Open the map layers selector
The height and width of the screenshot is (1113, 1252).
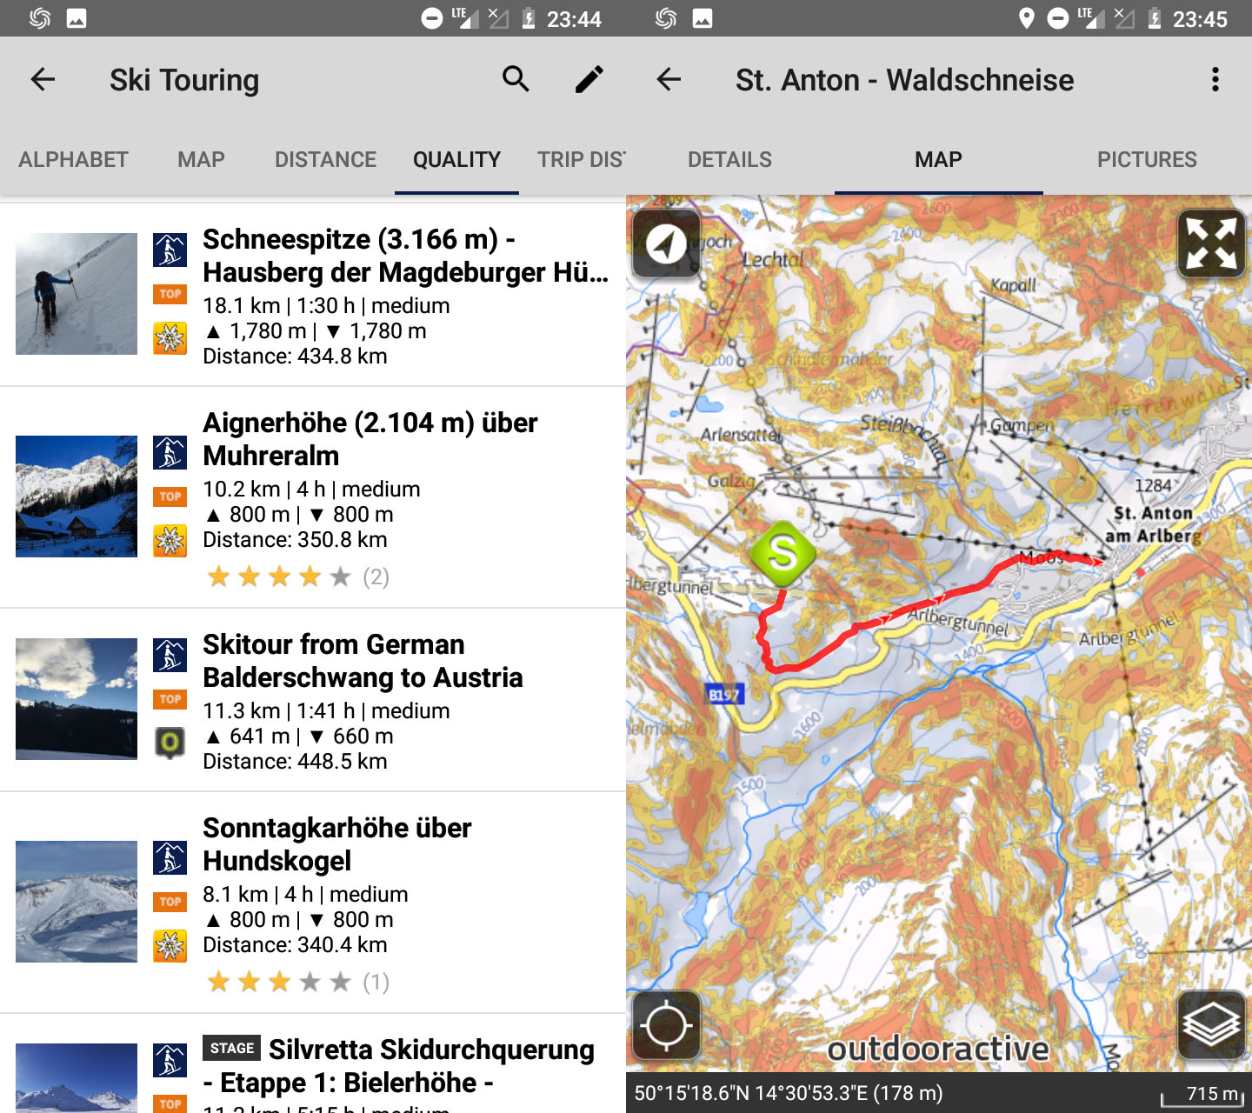(1211, 1025)
